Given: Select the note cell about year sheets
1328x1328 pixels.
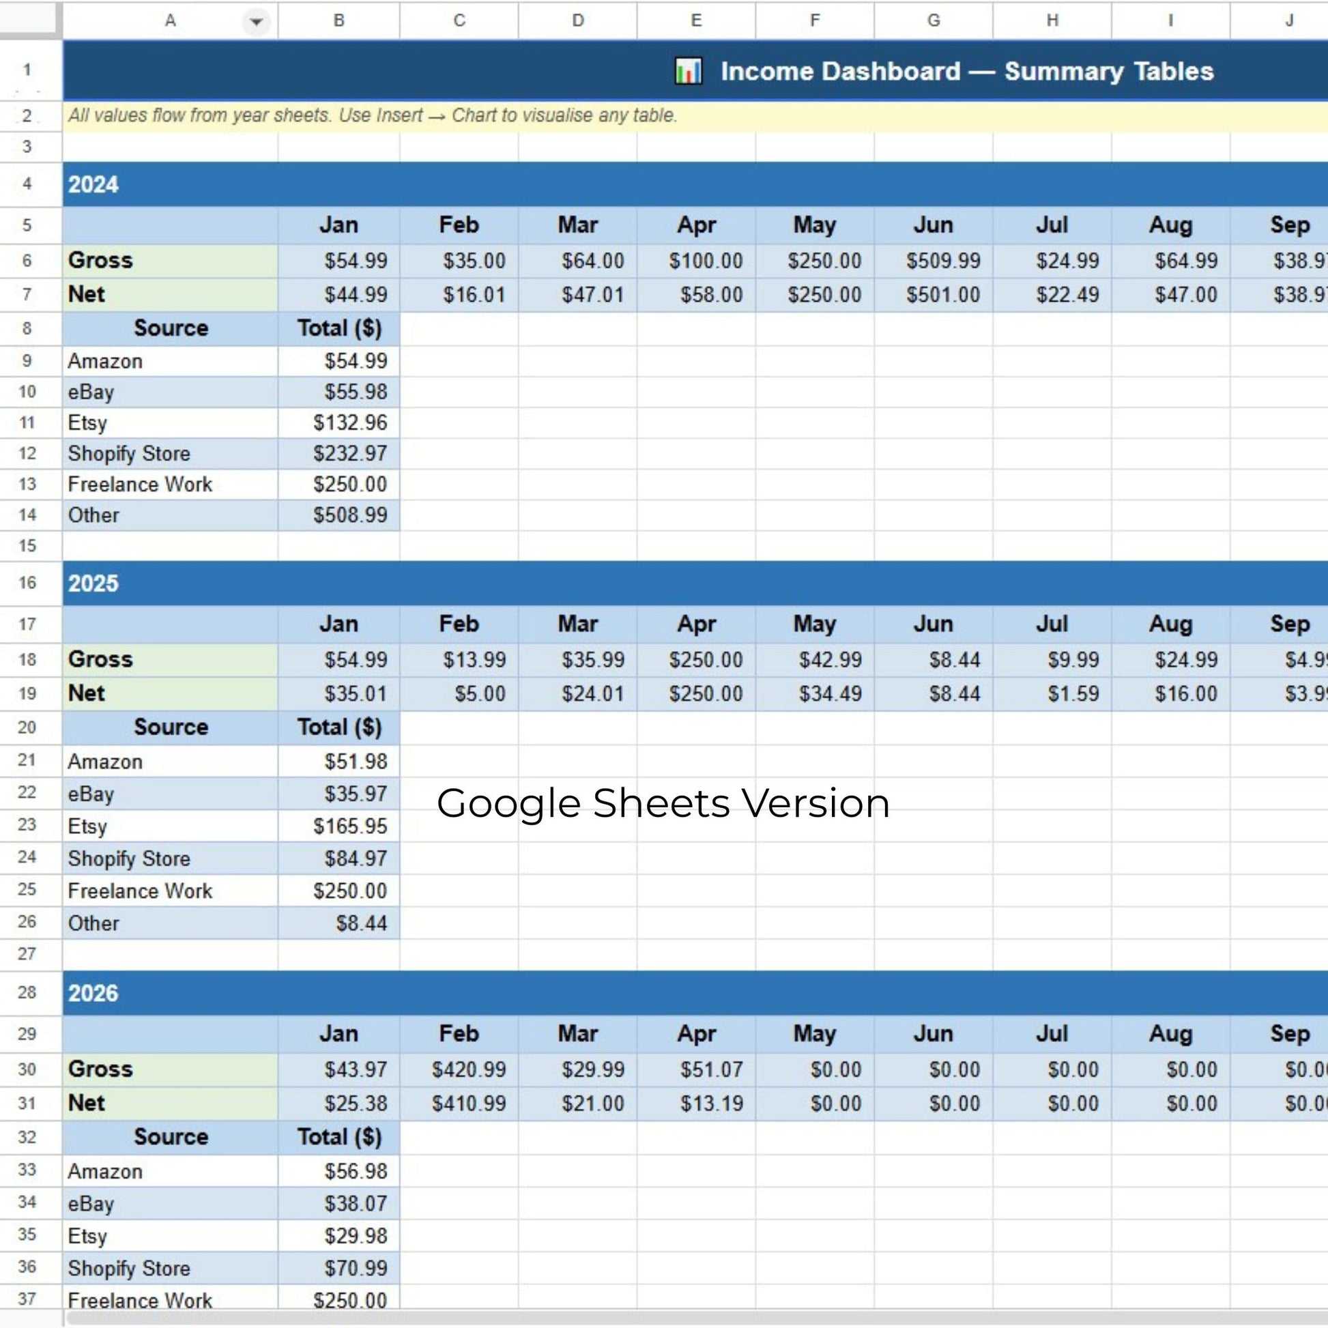Looking at the screenshot, I should click(695, 115).
